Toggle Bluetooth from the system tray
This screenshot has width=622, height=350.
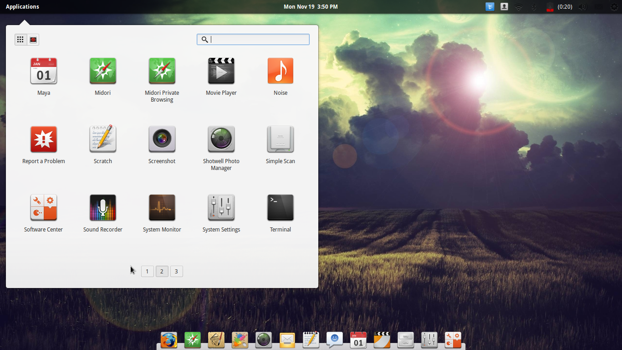(533, 6)
